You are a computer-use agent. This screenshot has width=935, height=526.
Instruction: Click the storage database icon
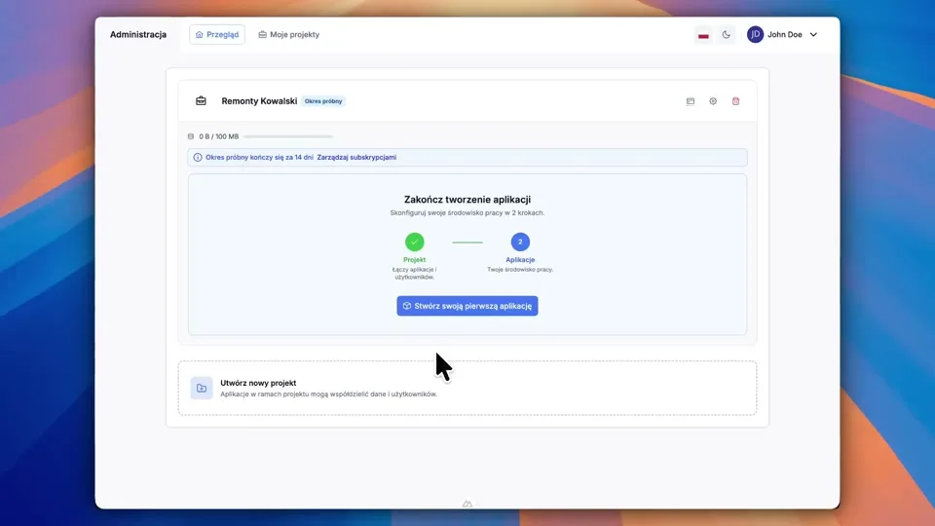point(191,136)
